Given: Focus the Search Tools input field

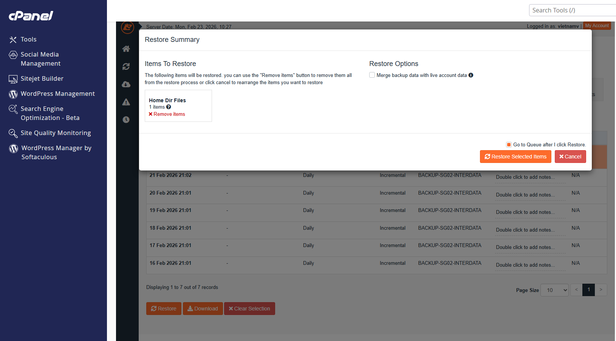Looking at the screenshot, I should (x=573, y=10).
